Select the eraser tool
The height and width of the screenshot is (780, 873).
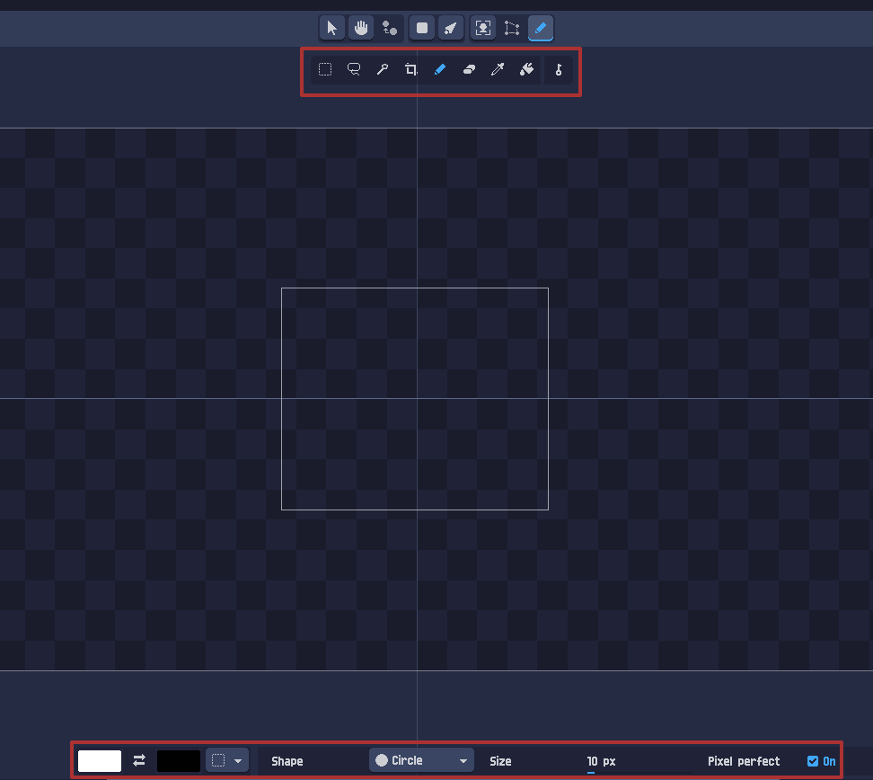(x=469, y=69)
